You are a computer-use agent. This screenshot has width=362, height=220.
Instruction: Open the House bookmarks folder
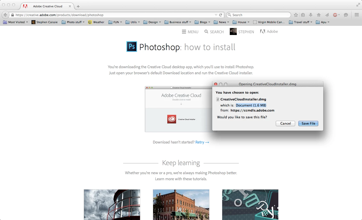point(241,22)
